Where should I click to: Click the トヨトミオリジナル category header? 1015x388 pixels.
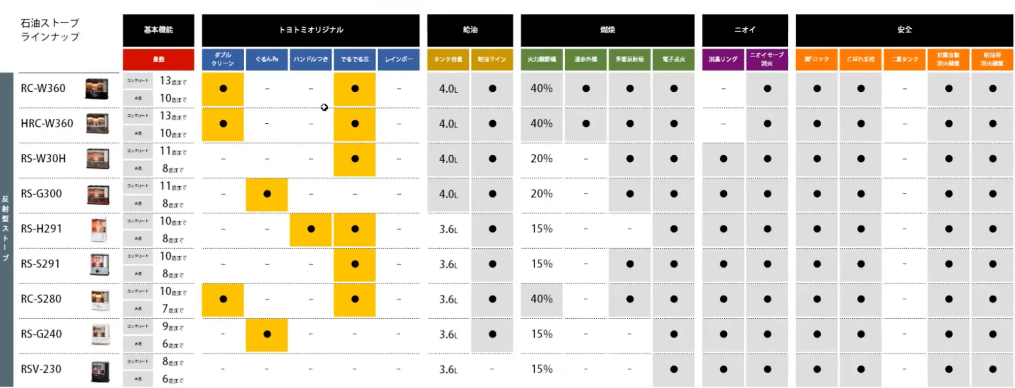click(310, 30)
